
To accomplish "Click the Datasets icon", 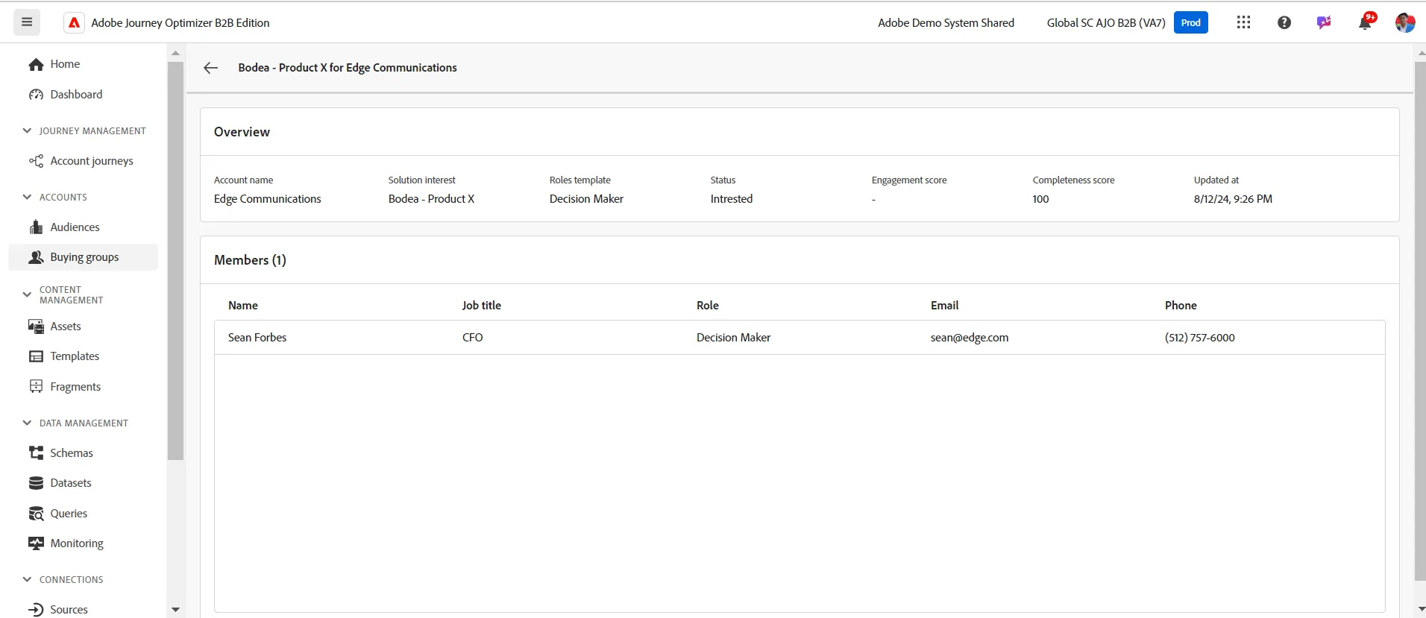I will point(36,483).
